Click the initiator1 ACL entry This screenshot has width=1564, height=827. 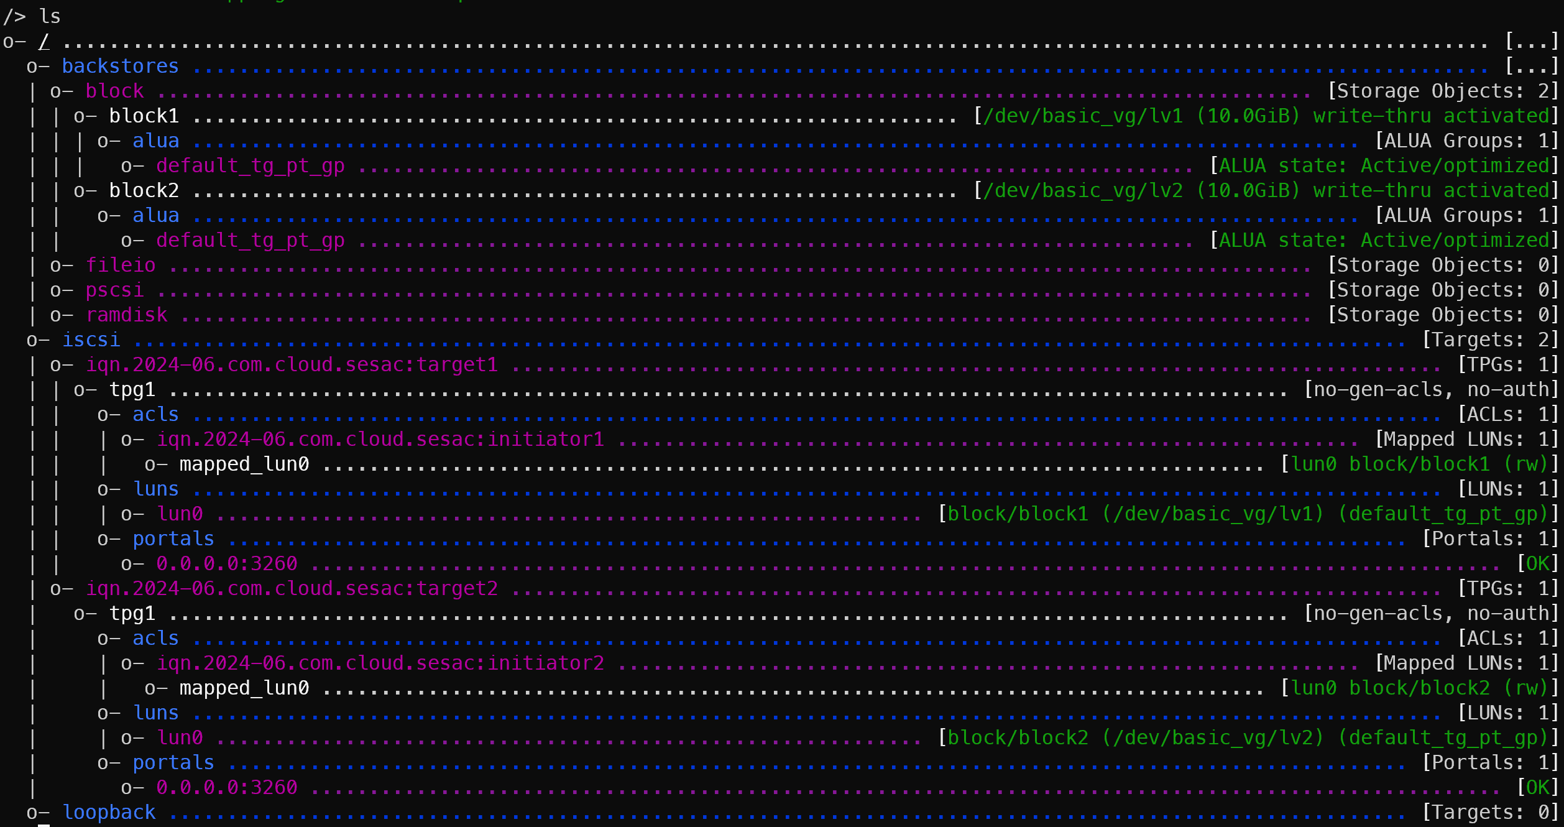[380, 439]
